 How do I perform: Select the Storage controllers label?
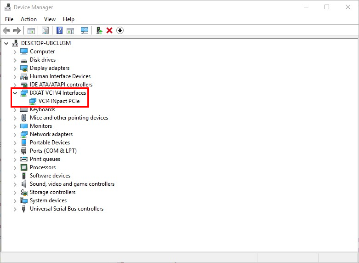tap(53, 192)
